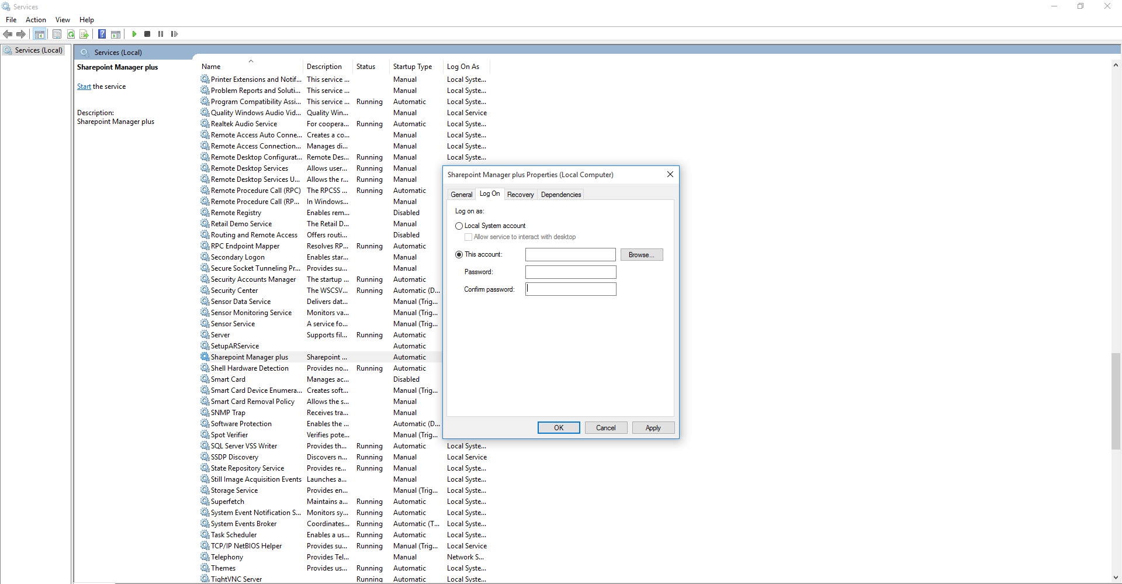Click the Apply button
The height and width of the screenshot is (584, 1122).
pyautogui.click(x=653, y=428)
